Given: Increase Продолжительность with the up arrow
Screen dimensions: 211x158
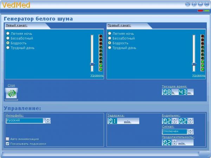Looking at the screenshot, I should [x=174, y=141].
